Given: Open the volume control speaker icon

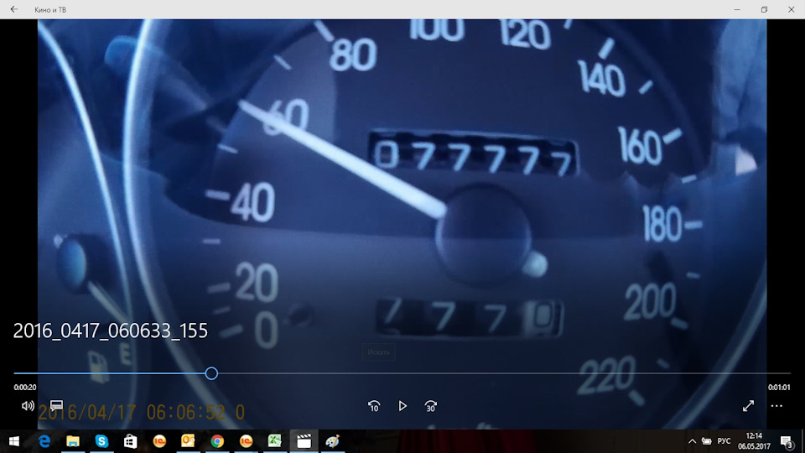Looking at the screenshot, I should pos(28,406).
